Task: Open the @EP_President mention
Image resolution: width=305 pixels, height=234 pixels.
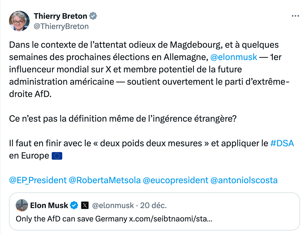Action: (x=38, y=180)
